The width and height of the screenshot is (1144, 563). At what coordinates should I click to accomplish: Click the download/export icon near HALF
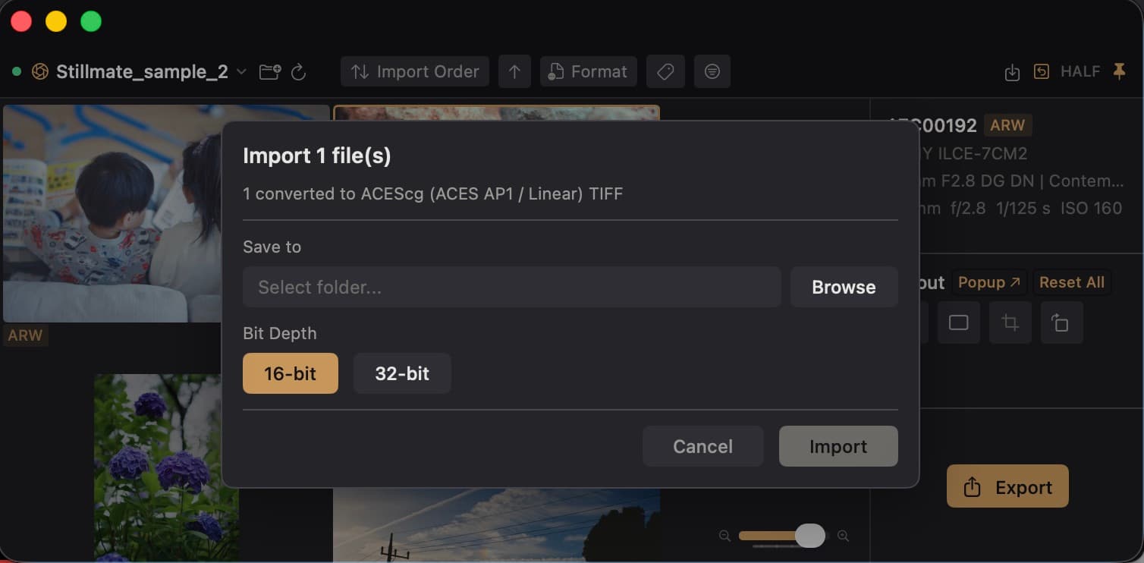(x=1012, y=71)
